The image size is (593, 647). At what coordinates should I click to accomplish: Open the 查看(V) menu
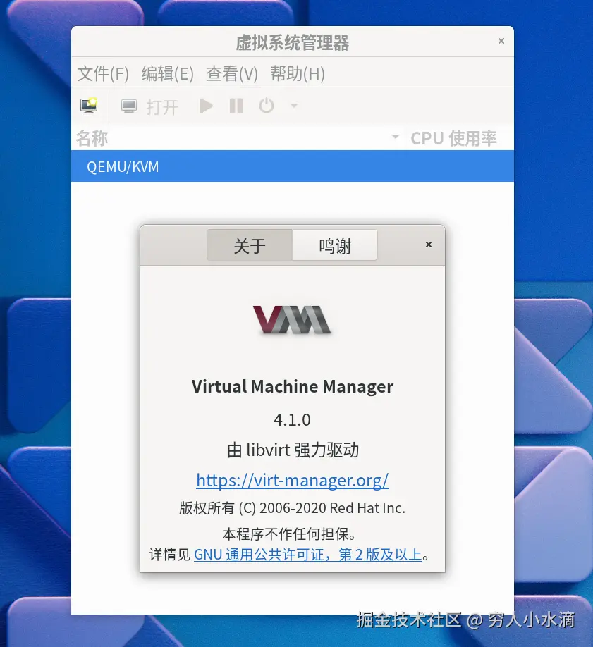click(x=232, y=74)
